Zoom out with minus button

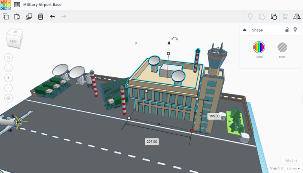point(9,88)
